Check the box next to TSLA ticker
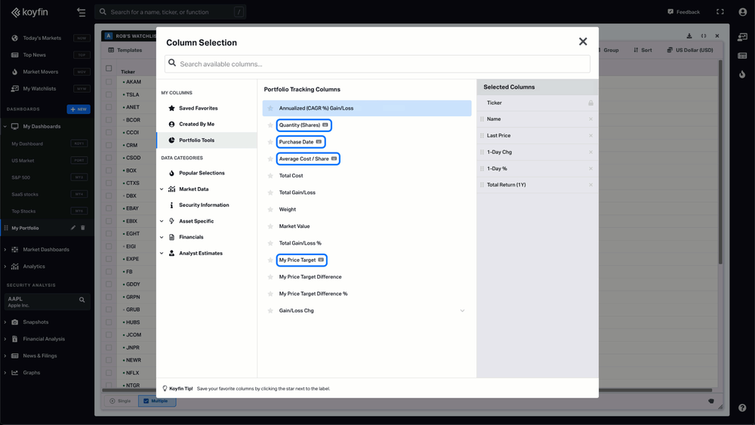The image size is (755, 425). click(109, 95)
